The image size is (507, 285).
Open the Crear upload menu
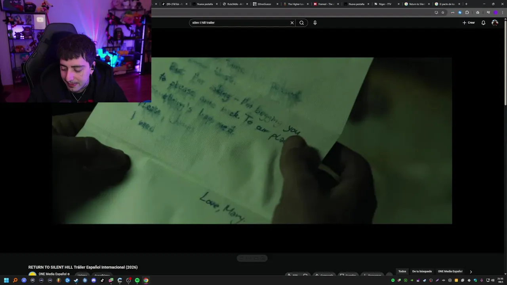click(469, 23)
